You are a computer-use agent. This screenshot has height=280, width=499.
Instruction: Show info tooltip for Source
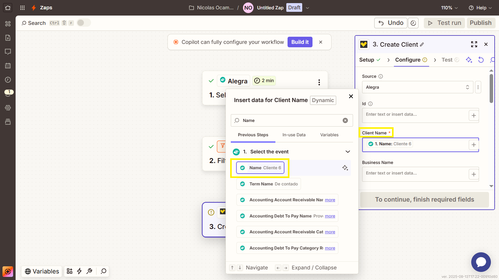[380, 77]
